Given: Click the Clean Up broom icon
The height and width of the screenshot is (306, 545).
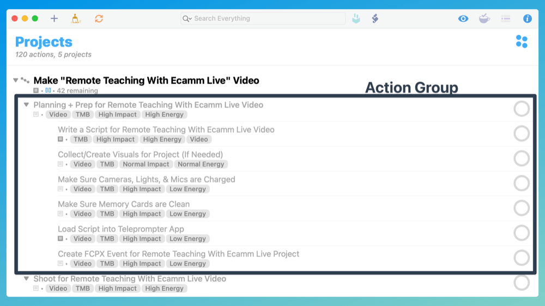Looking at the screenshot, I should coord(75,19).
